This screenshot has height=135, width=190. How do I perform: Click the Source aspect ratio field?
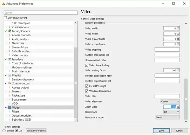[167, 60]
